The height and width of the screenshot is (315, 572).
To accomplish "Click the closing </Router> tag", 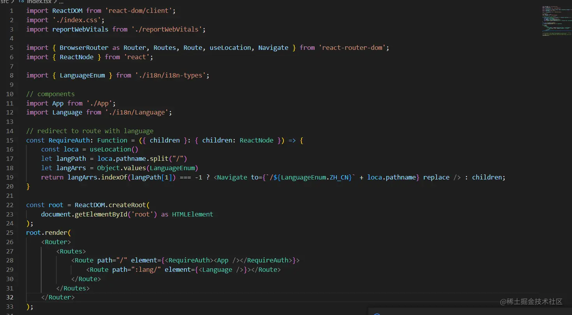I will [x=58, y=297].
